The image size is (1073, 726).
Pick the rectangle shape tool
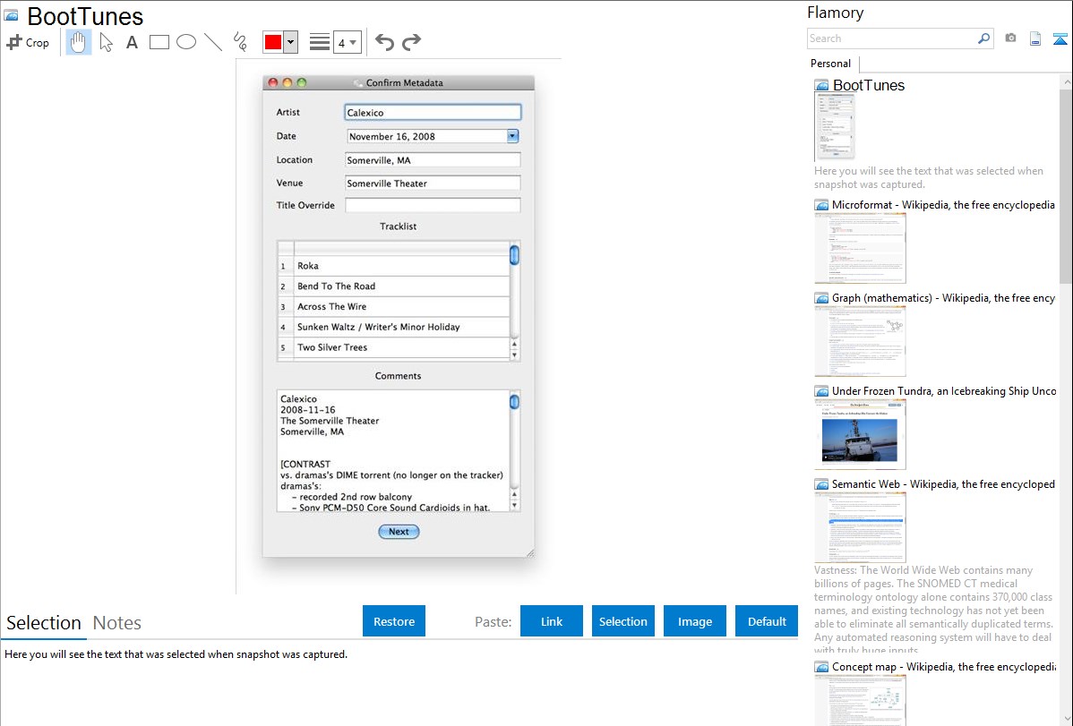pyautogui.click(x=159, y=42)
